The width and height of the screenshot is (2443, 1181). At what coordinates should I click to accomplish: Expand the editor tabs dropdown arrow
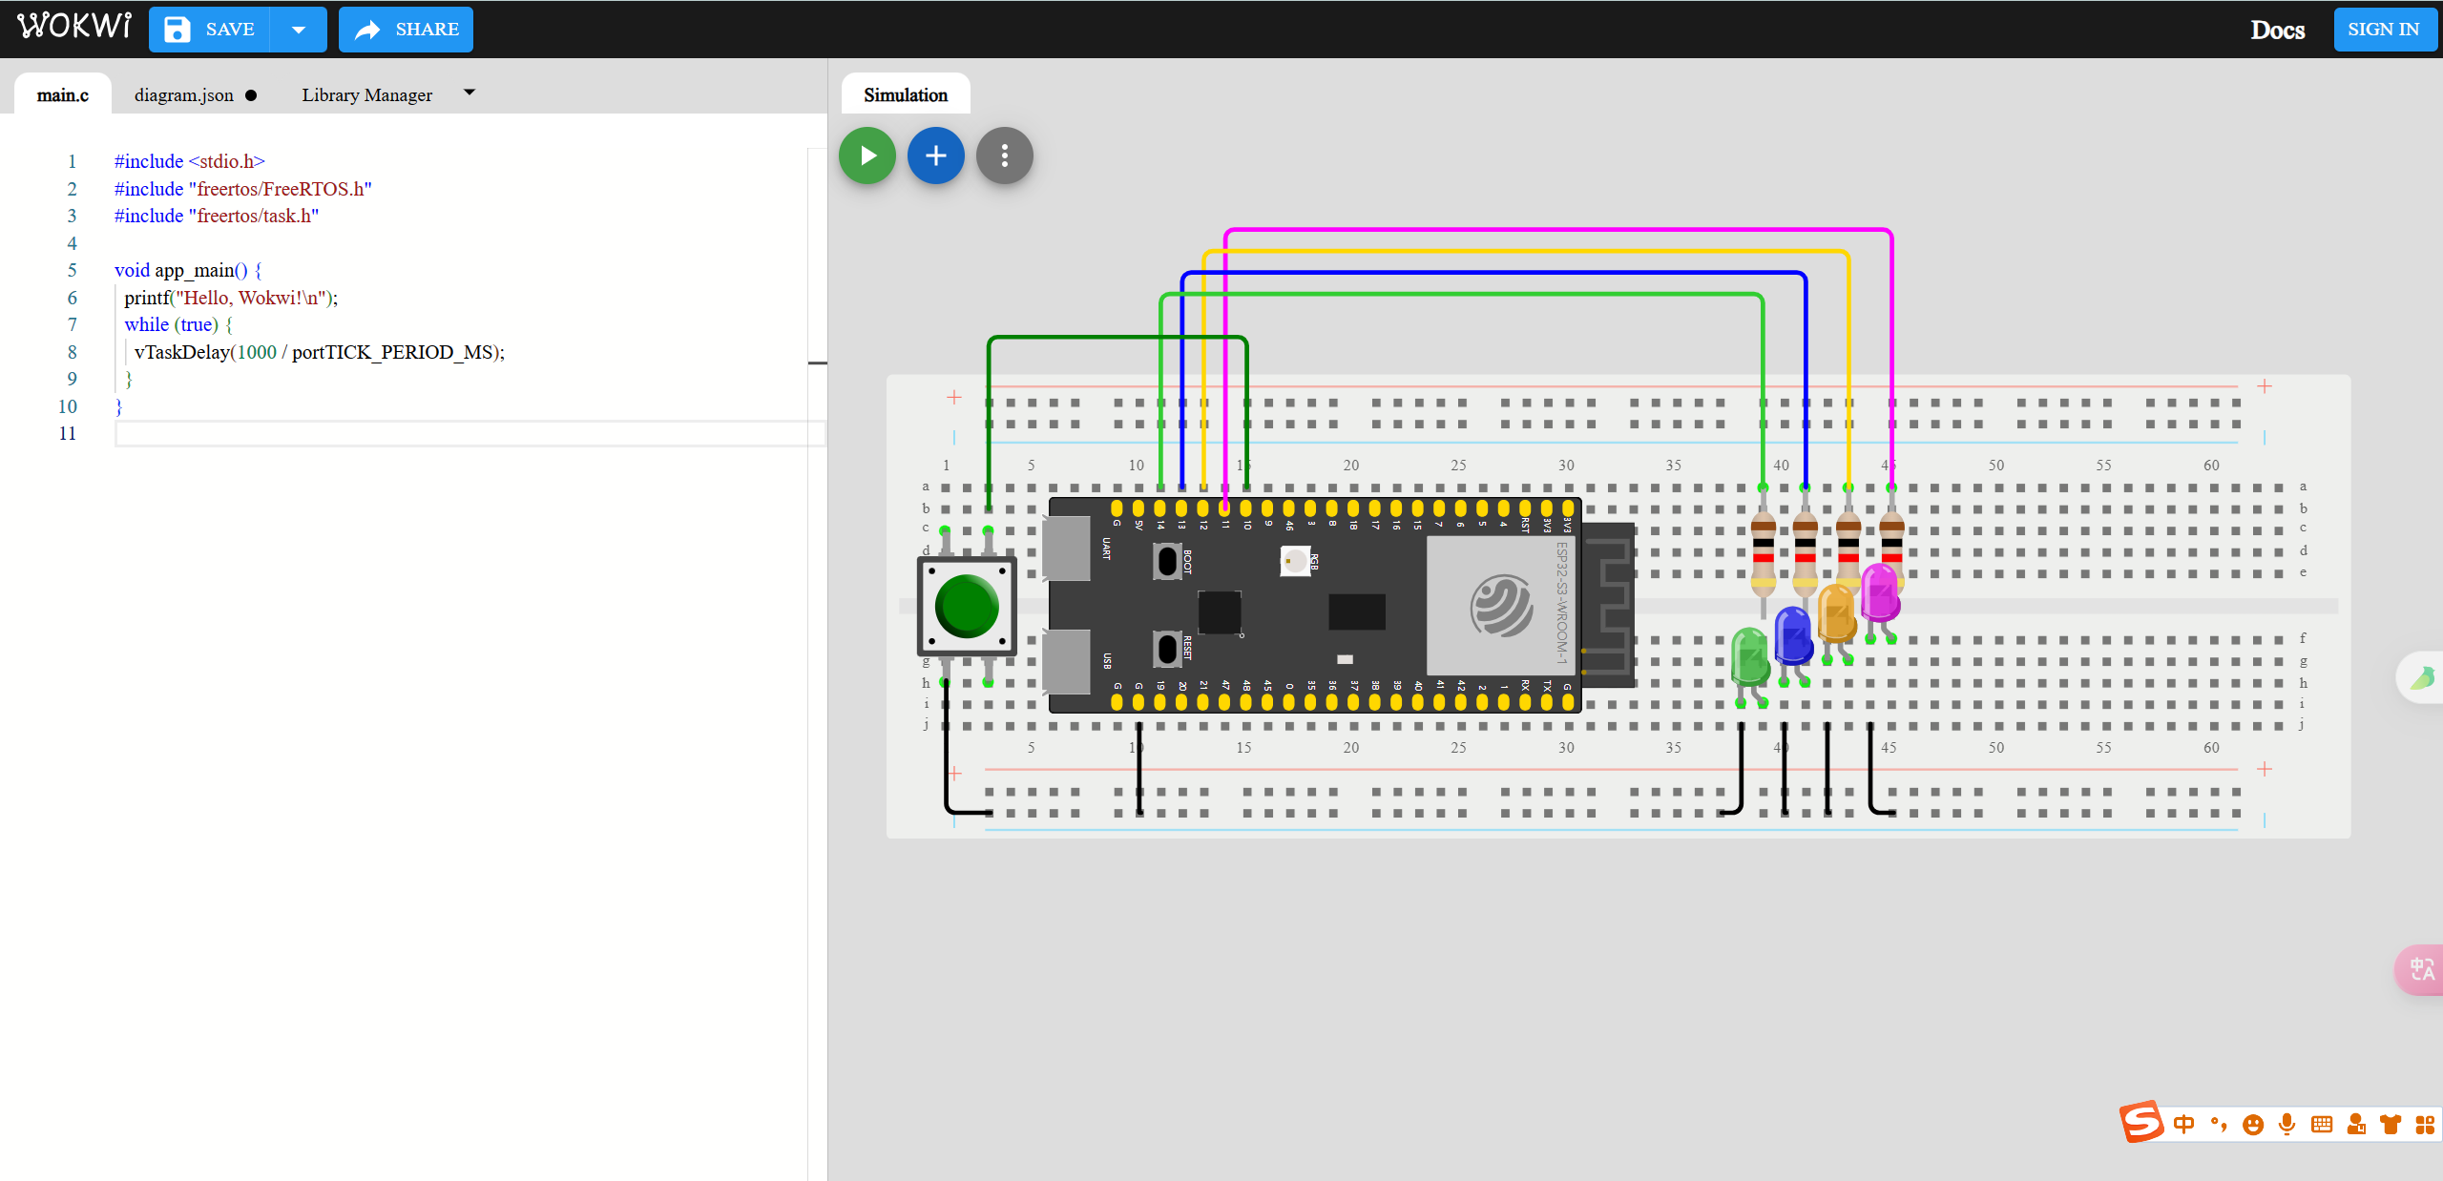point(469,93)
